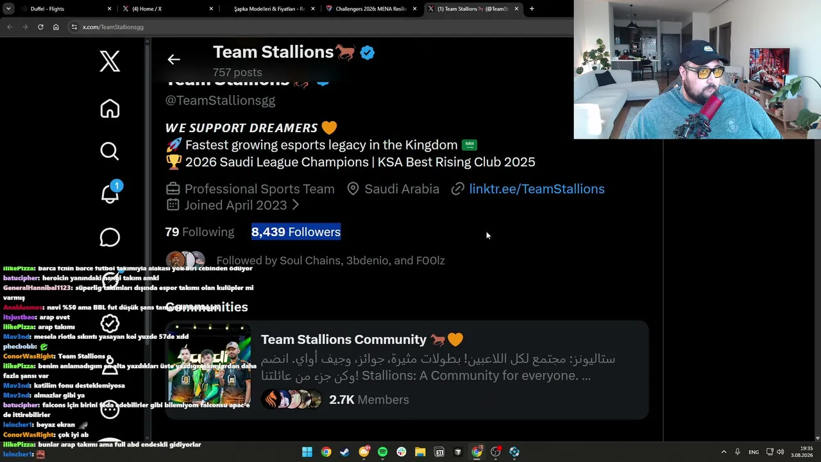The image size is (821, 462).
Task: Open the Explore search icon in X sidebar
Action: coord(110,151)
